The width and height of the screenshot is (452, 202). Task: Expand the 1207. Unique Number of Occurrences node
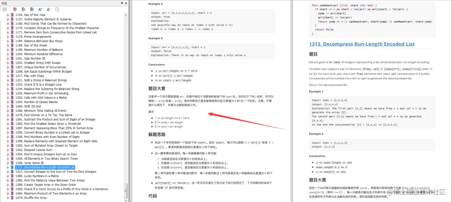[8, 67]
